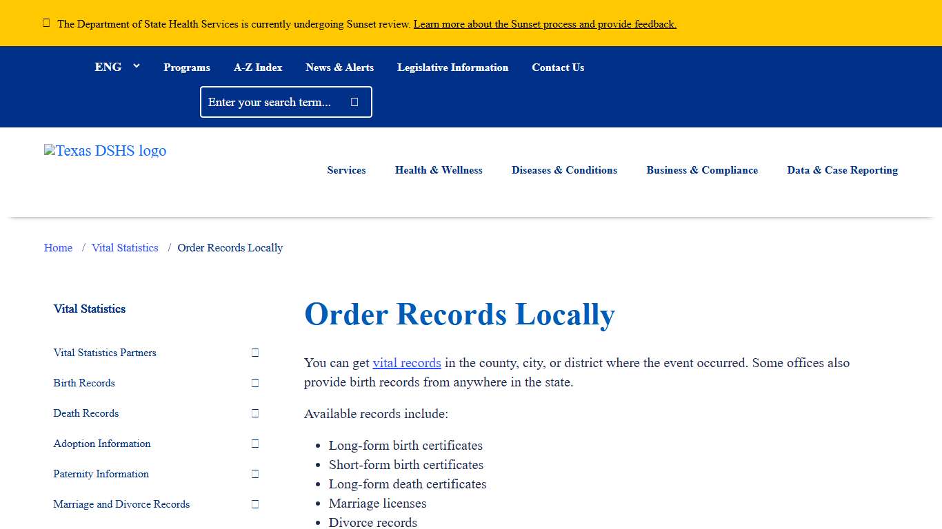Select News & Alerts in the top menu
Viewport: 942px width, 529px height.
pos(339,67)
